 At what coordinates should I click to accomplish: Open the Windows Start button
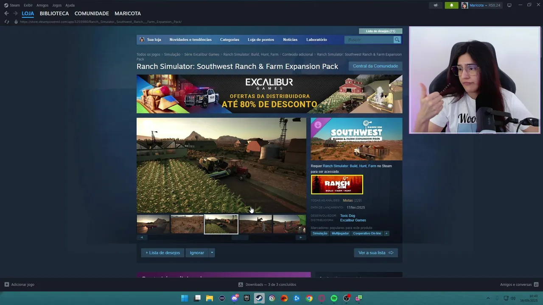point(185,298)
